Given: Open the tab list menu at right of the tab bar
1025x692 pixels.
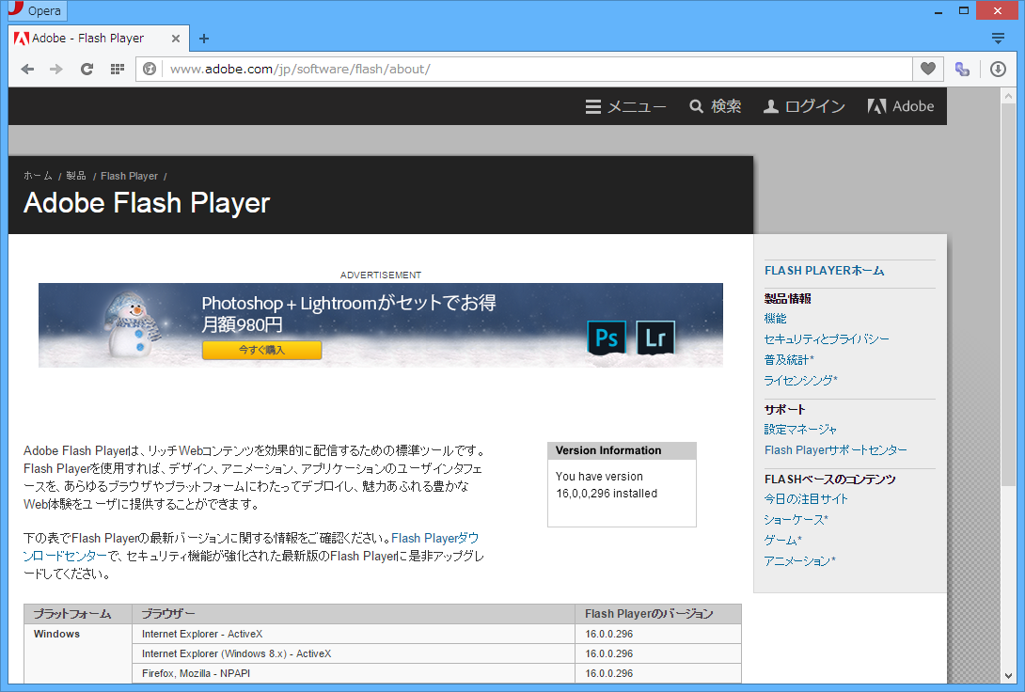Looking at the screenshot, I should pos(998,39).
